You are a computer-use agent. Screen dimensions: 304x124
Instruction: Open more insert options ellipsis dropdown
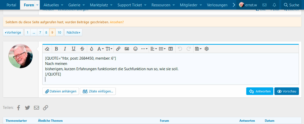click(x=144, y=49)
